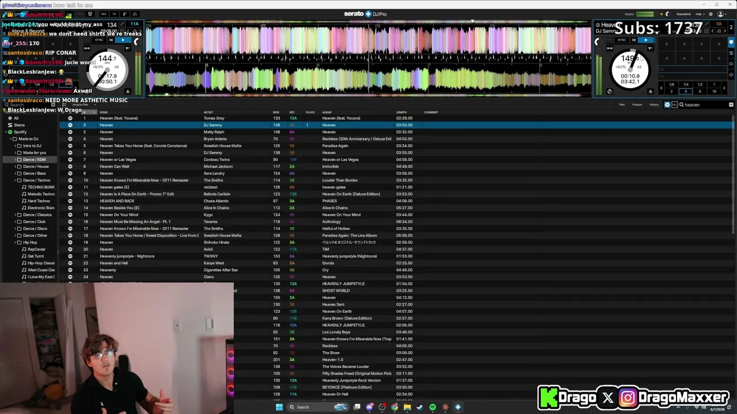Open the Stems crate in the sidebar
737x414 pixels.
19,125
